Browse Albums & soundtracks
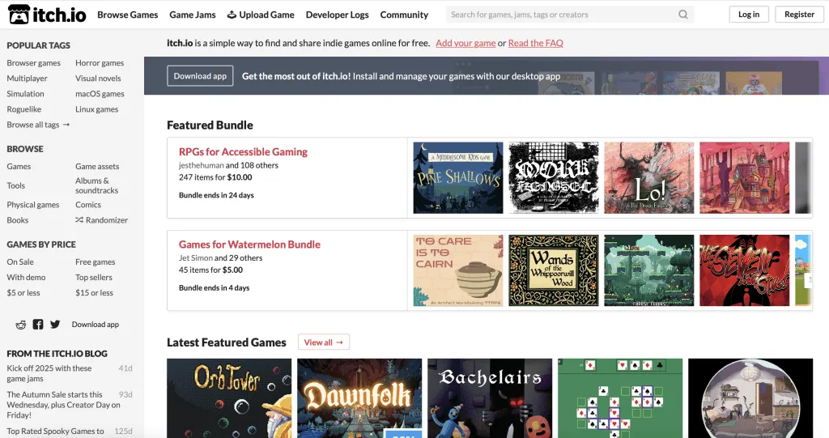The width and height of the screenshot is (829, 438). 97,185
